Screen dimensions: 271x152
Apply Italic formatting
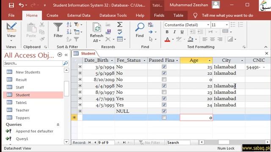[x=174, y=32]
